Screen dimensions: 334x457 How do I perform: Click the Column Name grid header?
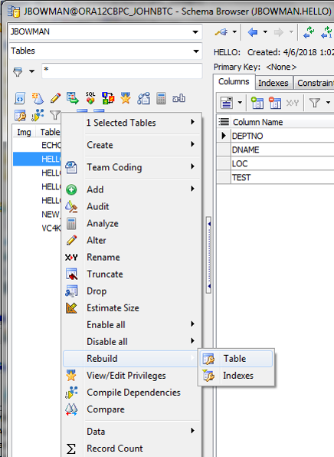[x=283, y=122]
